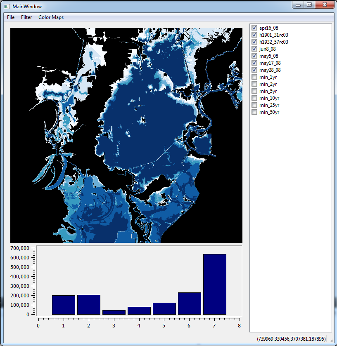Enable the min_50yr checkbox
Image resolution: width=337 pixels, height=346 pixels.
click(x=254, y=112)
